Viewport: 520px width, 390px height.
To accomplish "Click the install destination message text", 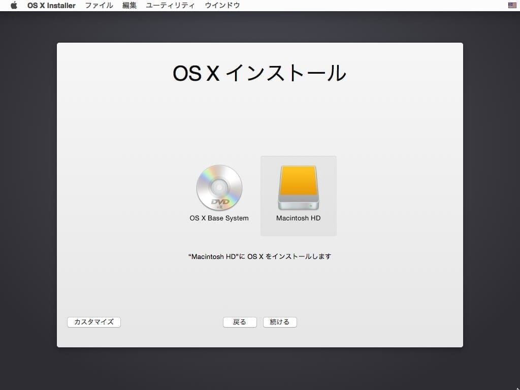I will pos(259,257).
